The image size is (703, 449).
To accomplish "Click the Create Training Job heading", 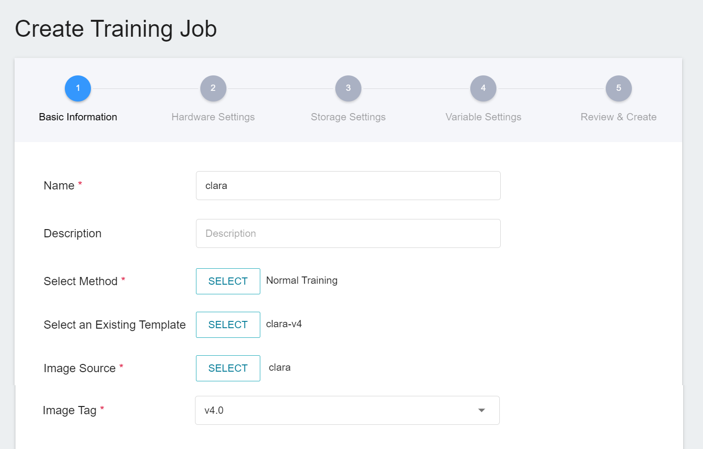I will click(x=116, y=29).
